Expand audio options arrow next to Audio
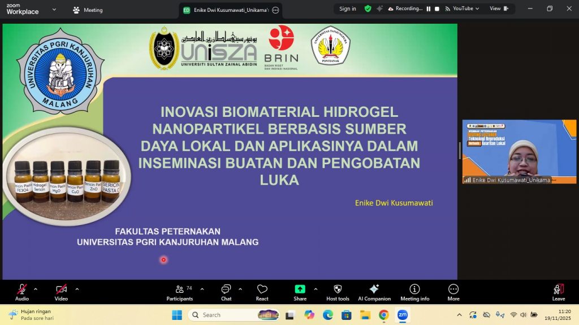The height and width of the screenshot is (325, 579). (x=36, y=289)
